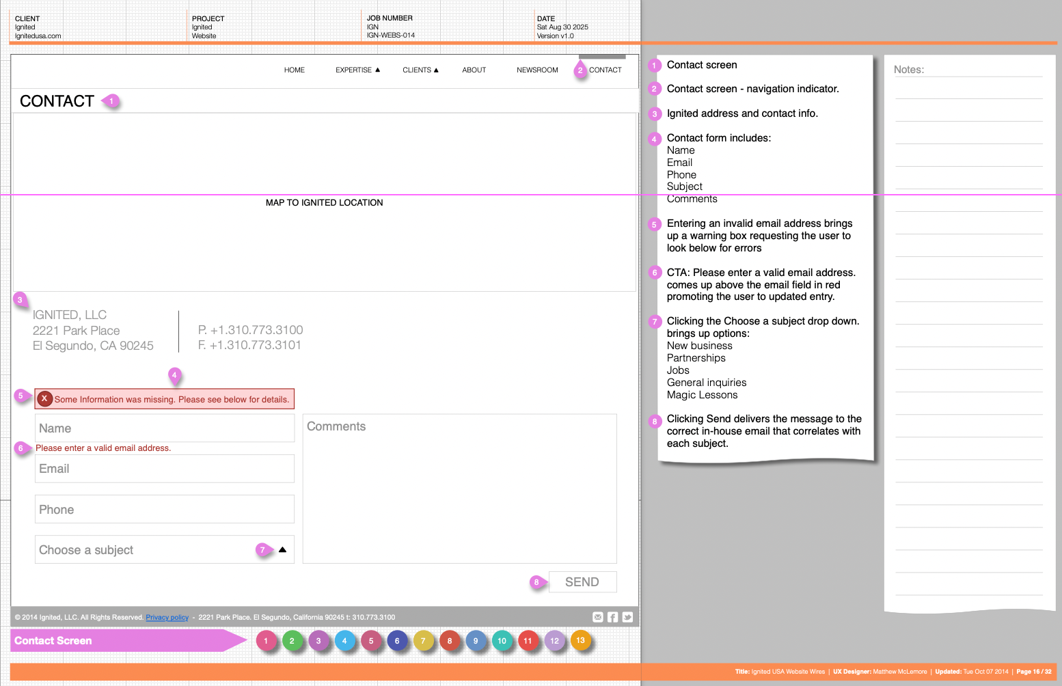
Task: Click "Please enter a valid email address." text
Action: (x=103, y=448)
